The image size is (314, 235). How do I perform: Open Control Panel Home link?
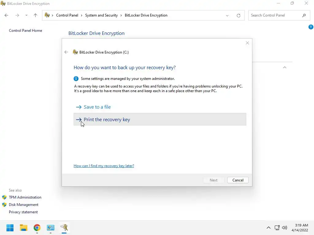(x=25, y=31)
